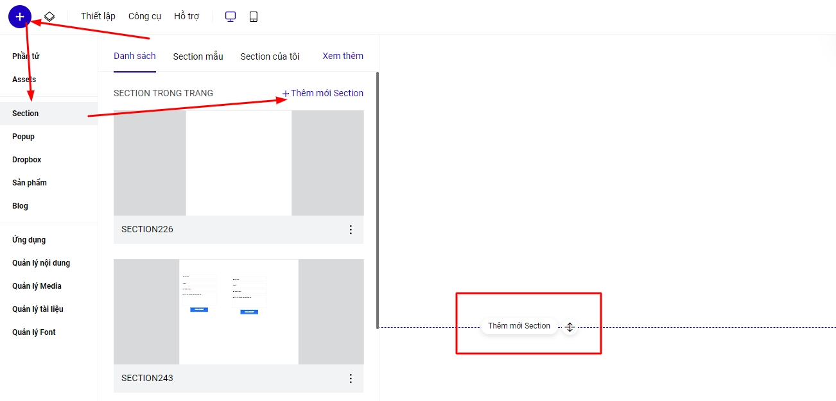The height and width of the screenshot is (401, 836).
Task: Select the Danh sách tab
Action: click(x=135, y=56)
